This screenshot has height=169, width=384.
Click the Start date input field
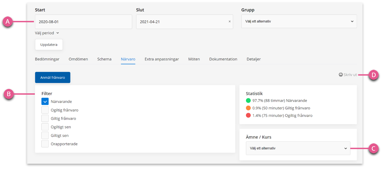click(83, 22)
